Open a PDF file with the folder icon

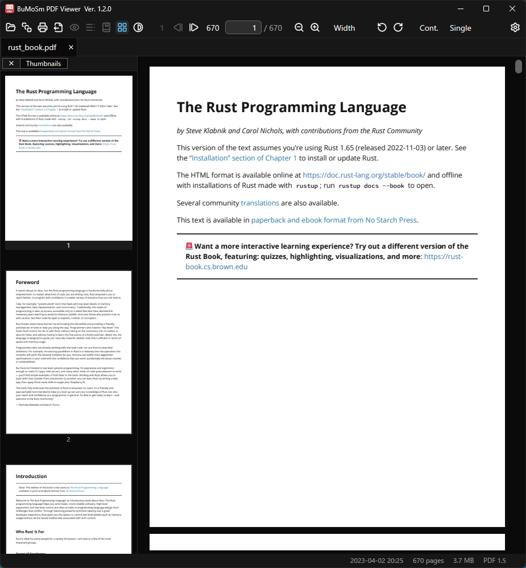pos(11,27)
